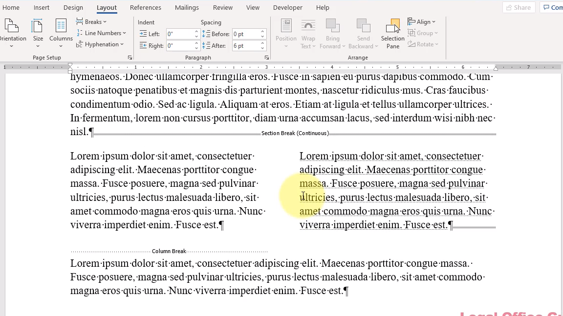Open the Wrap Text options
Image resolution: width=563 pixels, height=316 pixels.
pos(308,33)
